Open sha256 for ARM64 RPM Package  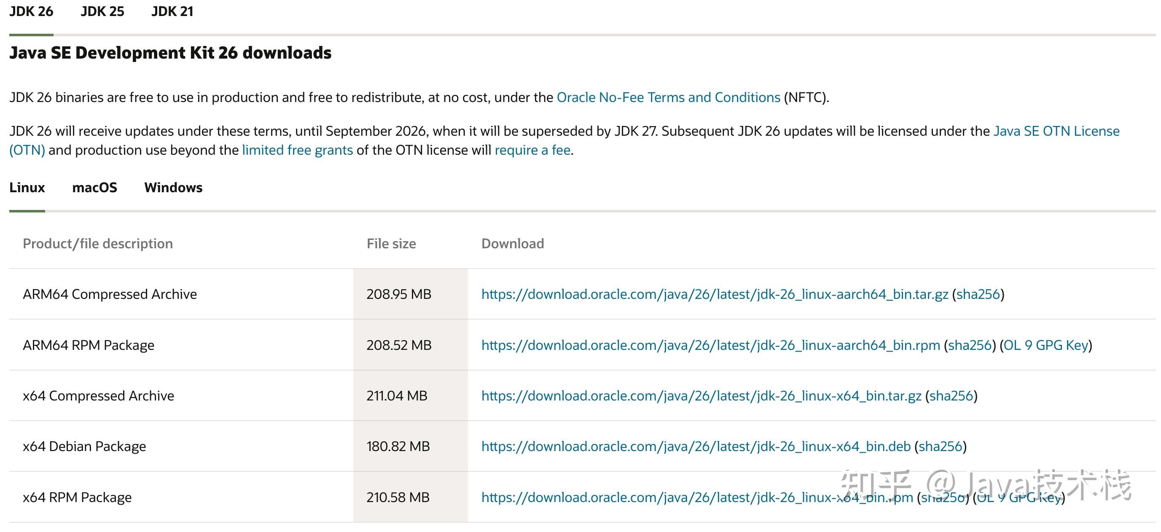(x=970, y=345)
